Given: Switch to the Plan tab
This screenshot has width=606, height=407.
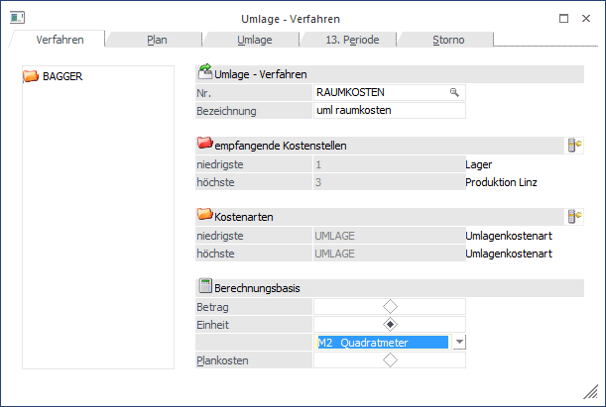Looking at the screenshot, I should pyautogui.click(x=157, y=40).
